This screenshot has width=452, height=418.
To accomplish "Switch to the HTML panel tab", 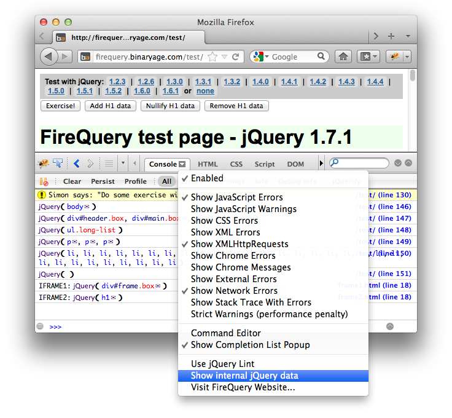I will pyautogui.click(x=208, y=164).
